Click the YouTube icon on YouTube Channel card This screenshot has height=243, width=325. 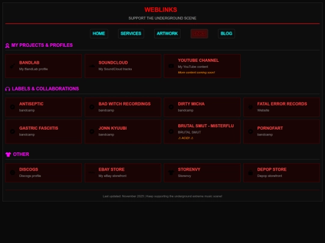171,66
